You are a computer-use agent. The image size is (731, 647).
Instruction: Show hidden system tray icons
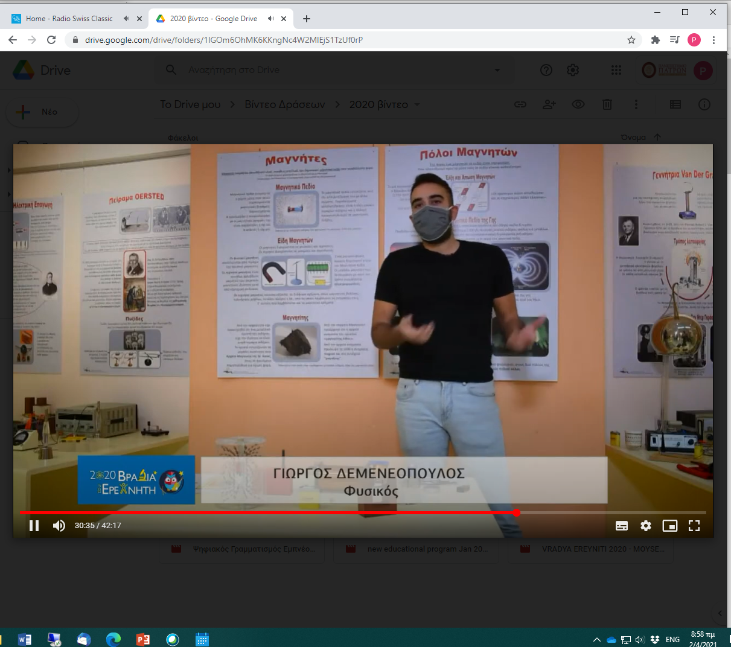point(596,639)
